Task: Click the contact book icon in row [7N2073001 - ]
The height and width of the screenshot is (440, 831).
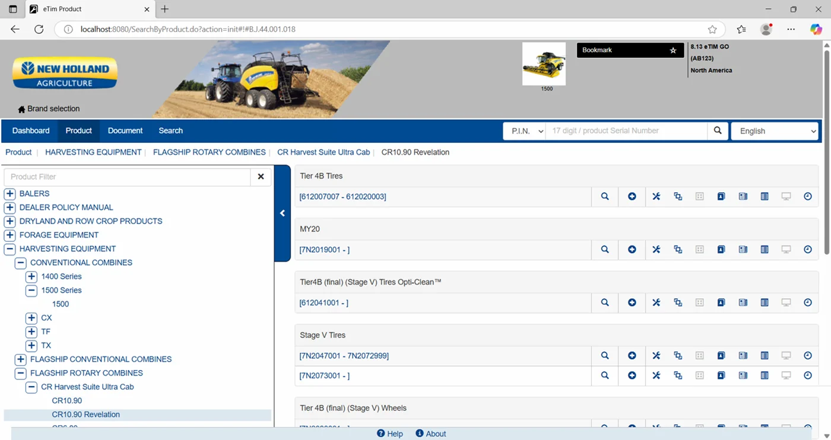Action: pos(721,375)
